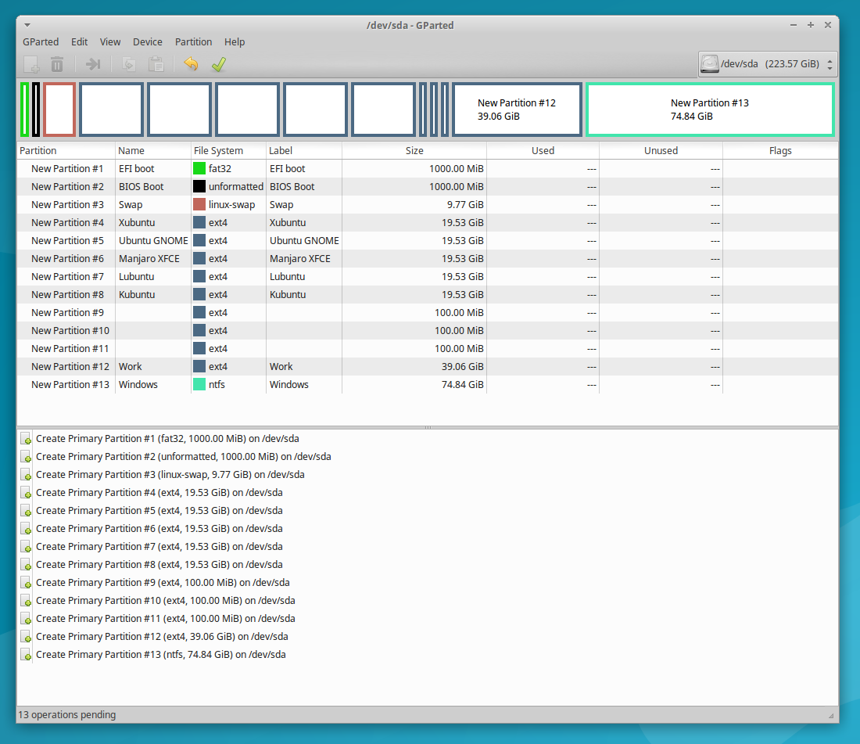Open the GParted menu
The image size is (860, 744).
tap(41, 41)
